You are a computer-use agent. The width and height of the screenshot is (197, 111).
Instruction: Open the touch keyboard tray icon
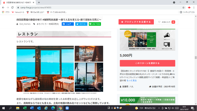tap(177, 108)
